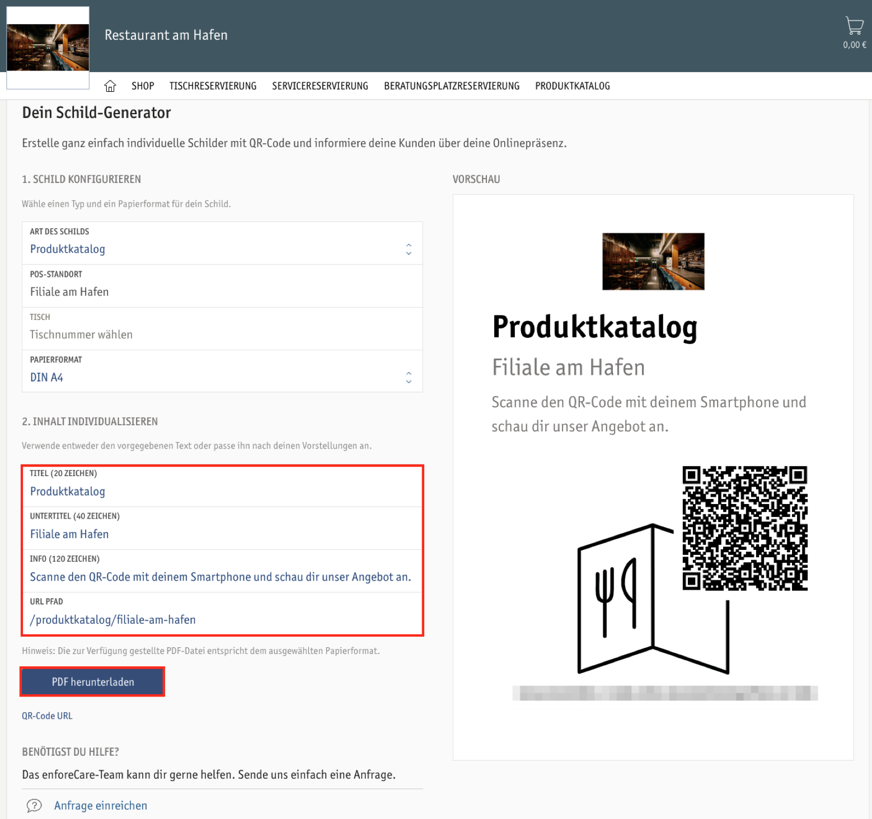Edit the Untertitel input field
Screen dimensions: 872x819
point(222,529)
